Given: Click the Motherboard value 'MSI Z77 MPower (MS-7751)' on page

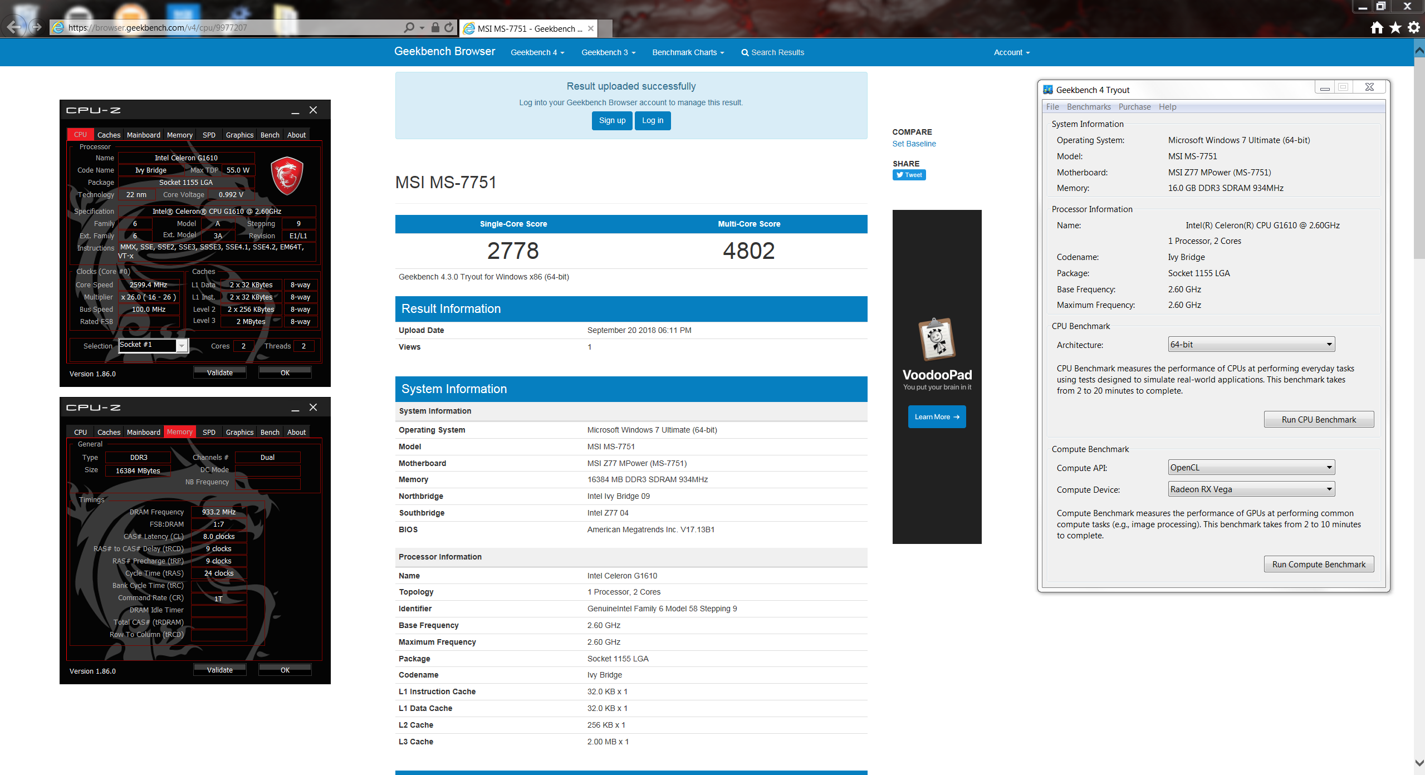Looking at the screenshot, I should (637, 463).
